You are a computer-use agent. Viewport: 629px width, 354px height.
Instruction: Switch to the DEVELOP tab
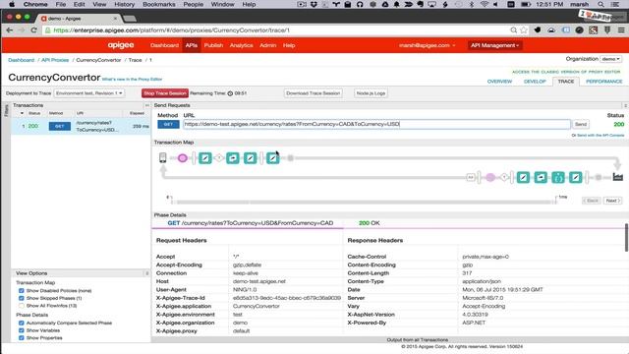pyautogui.click(x=535, y=82)
